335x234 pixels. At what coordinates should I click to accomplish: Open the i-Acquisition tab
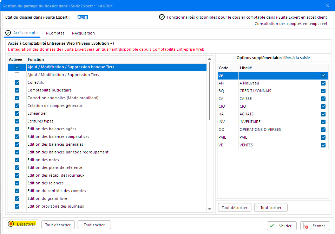pos(83,33)
